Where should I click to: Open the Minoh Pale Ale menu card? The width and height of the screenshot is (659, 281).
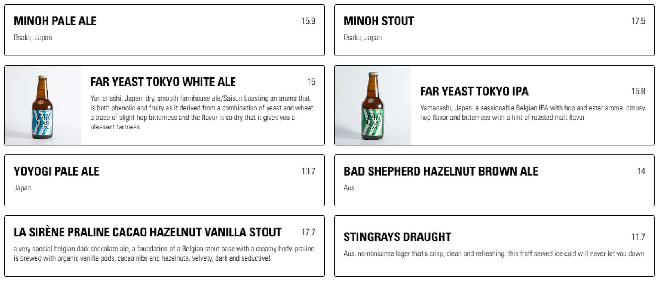pos(164,30)
